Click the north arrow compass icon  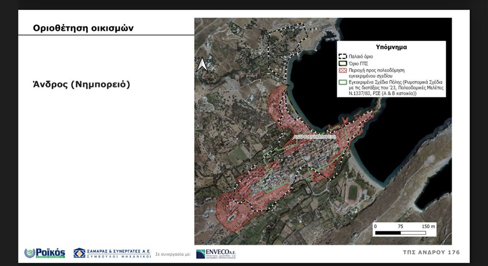tap(202, 65)
